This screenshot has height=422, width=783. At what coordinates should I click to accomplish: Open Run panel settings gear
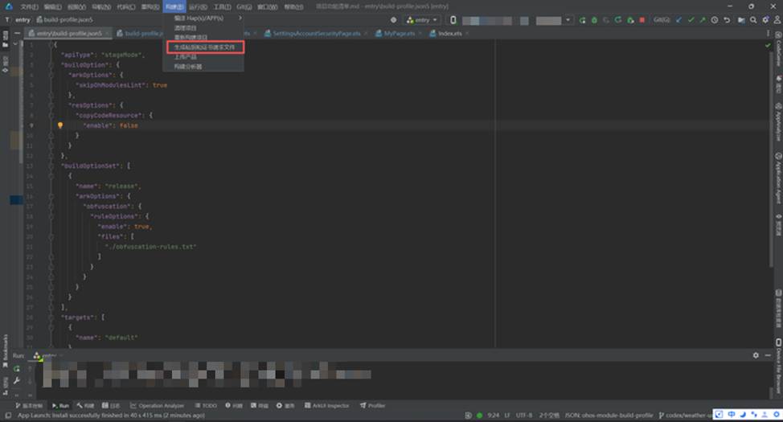coord(756,355)
